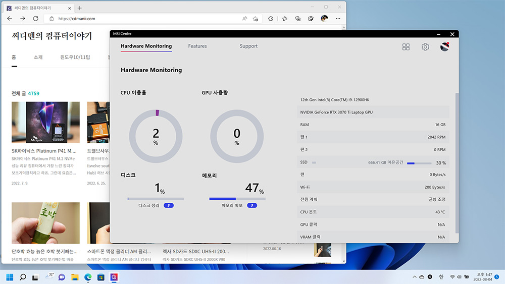The width and height of the screenshot is (505, 284).
Task: Open the 소개 menu on the blog
Action: point(38,57)
